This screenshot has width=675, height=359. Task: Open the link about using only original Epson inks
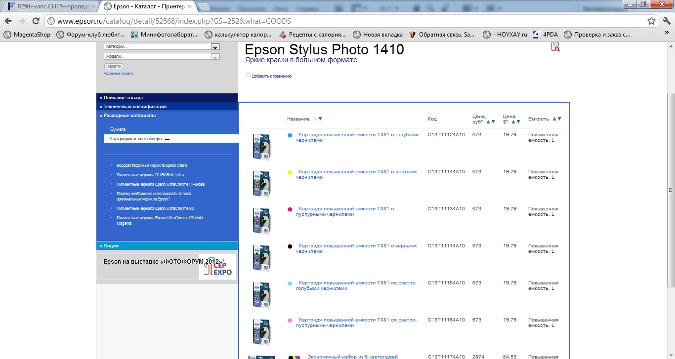[154, 196]
